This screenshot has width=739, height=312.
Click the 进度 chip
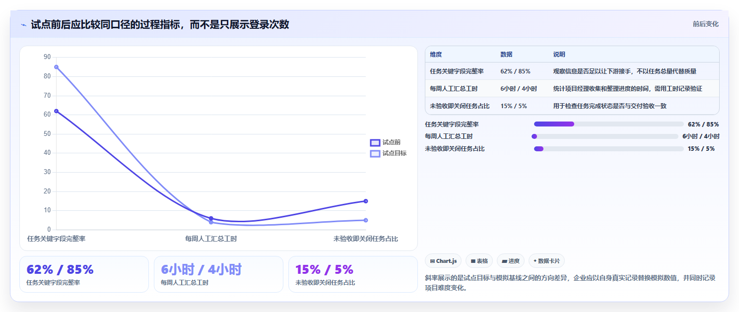(x=510, y=261)
